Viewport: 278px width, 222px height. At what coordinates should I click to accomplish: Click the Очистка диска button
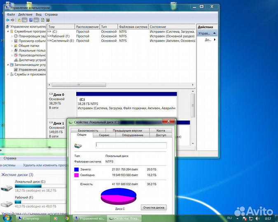click(x=154, y=208)
